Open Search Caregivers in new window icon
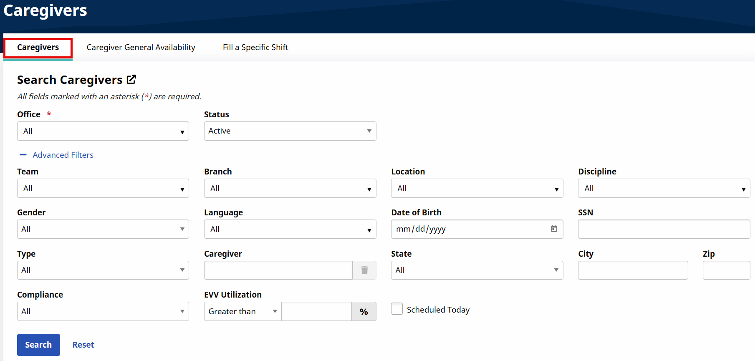Screen dimensions: 755x361 click(131, 79)
